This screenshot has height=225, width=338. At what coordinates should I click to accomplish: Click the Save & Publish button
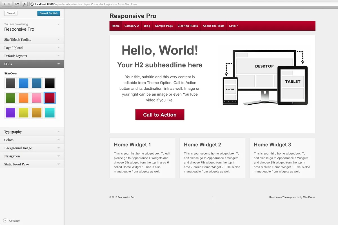[x=48, y=13]
